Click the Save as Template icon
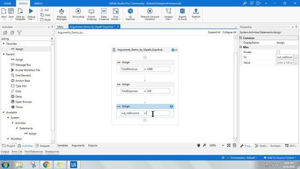 coord(20,11)
